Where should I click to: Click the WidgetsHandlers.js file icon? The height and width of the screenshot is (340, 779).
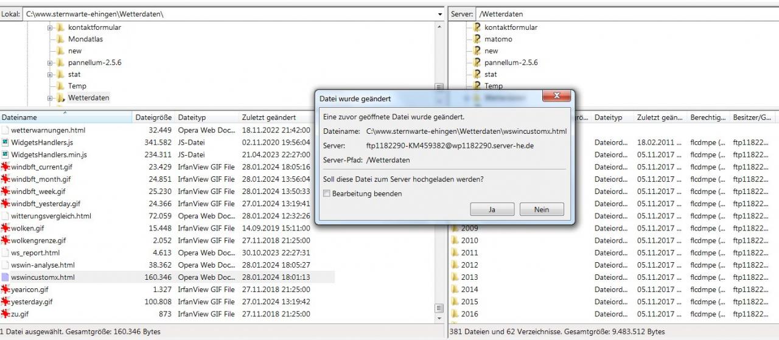[5, 142]
